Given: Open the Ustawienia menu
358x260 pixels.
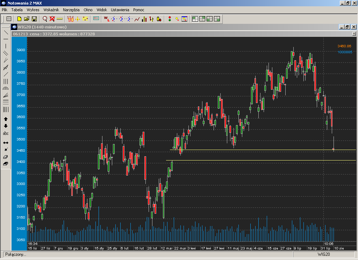Looking at the screenshot, I should 120,10.
